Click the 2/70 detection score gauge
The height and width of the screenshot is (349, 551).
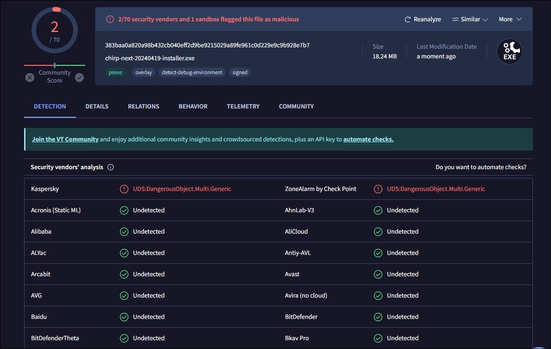coord(55,30)
